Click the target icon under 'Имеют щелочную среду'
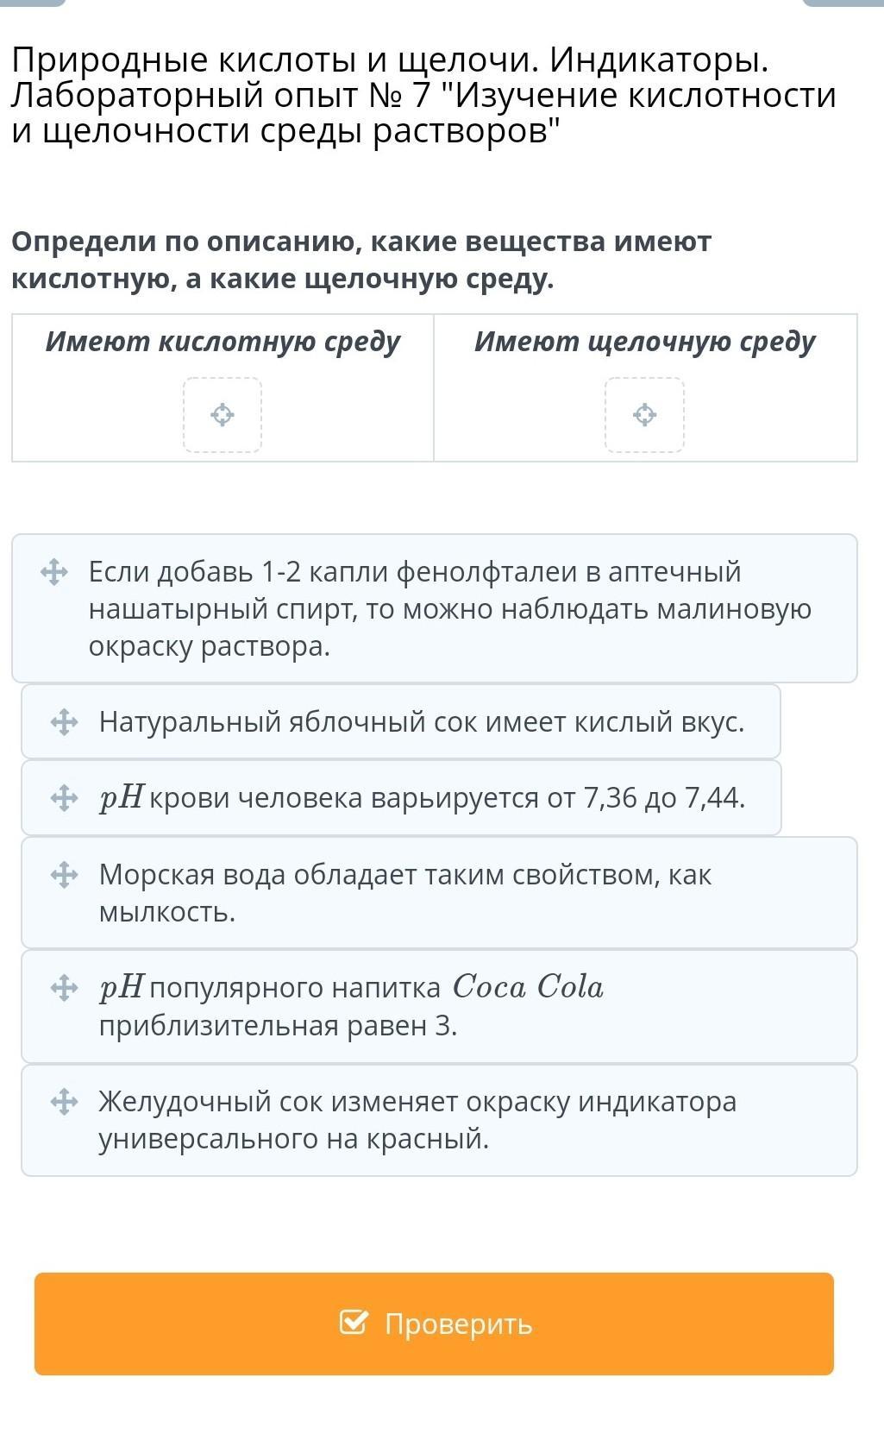 coord(644,415)
